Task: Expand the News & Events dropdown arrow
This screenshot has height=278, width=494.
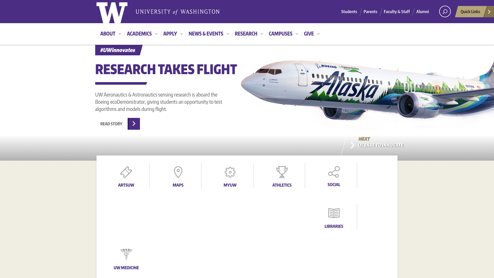Action: coord(228,34)
